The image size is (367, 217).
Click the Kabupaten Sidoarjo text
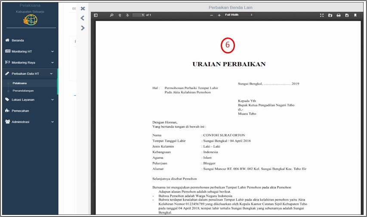30,12
